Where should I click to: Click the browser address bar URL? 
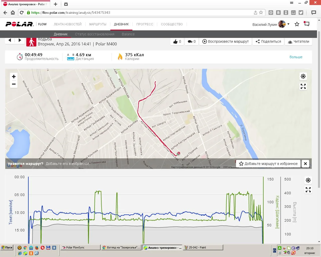(71, 13)
